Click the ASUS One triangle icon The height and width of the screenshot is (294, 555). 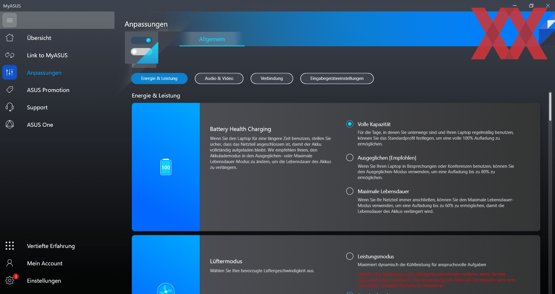click(10, 124)
